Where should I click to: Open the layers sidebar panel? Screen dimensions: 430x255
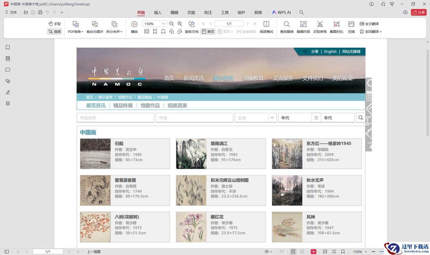[x=8, y=103]
